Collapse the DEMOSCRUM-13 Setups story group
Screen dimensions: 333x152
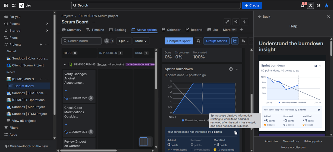click(65, 64)
